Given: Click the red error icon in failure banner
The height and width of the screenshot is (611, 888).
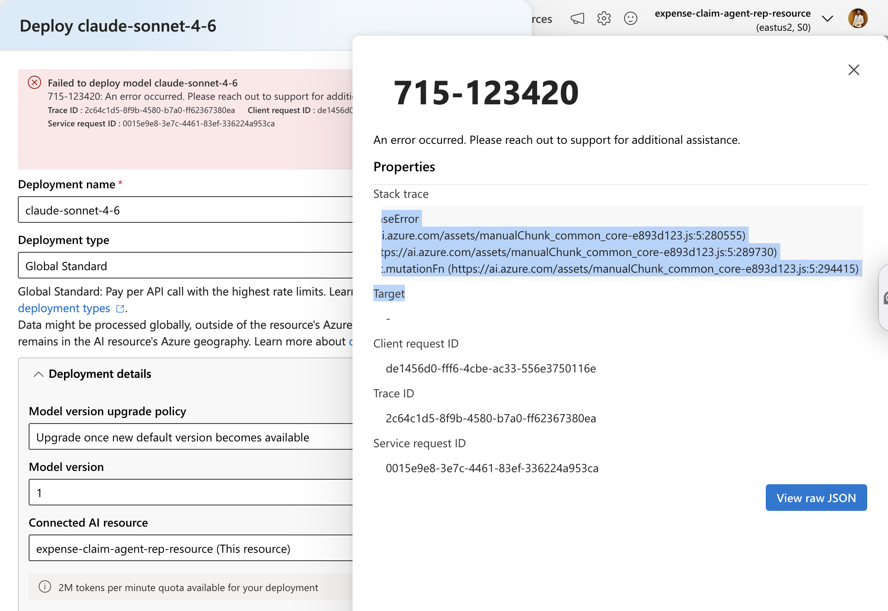Looking at the screenshot, I should click(x=35, y=82).
